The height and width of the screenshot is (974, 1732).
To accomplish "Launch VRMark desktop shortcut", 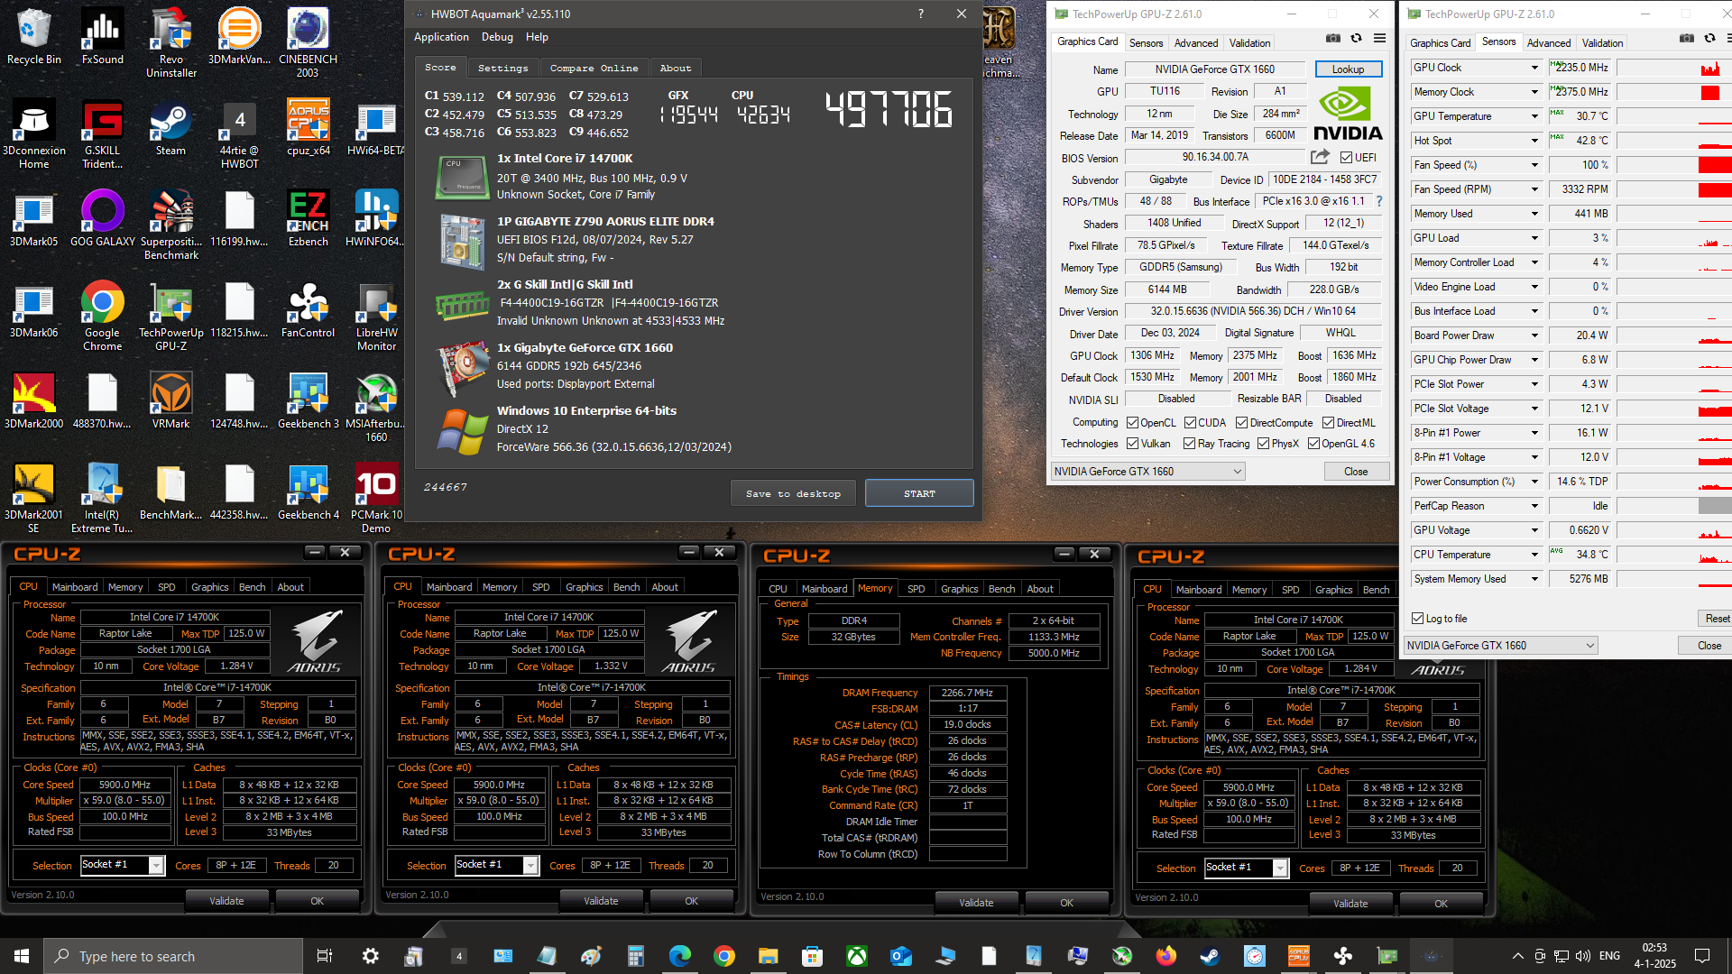I will pos(170,401).
